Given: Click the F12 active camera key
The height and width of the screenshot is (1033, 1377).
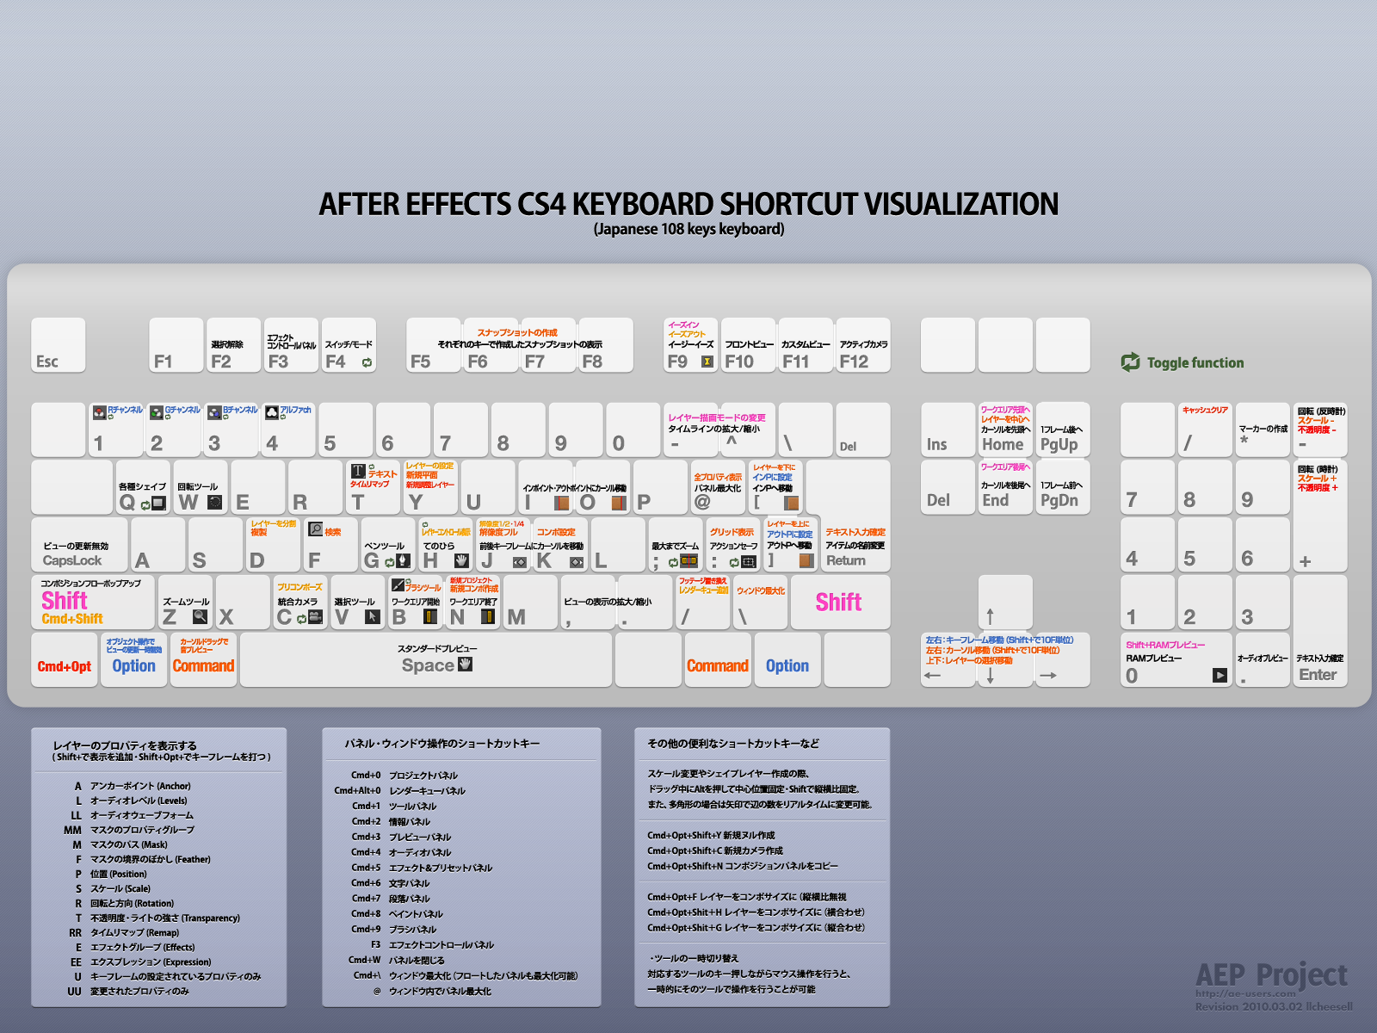Looking at the screenshot, I should click(863, 345).
